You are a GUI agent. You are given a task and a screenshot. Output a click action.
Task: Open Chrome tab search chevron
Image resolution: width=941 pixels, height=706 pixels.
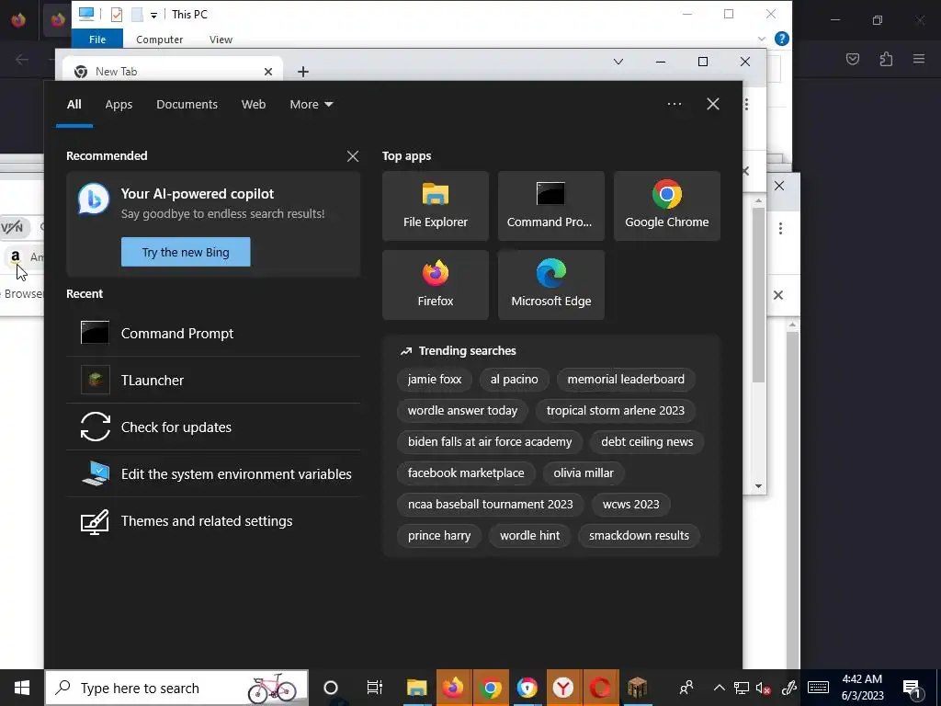point(618,62)
